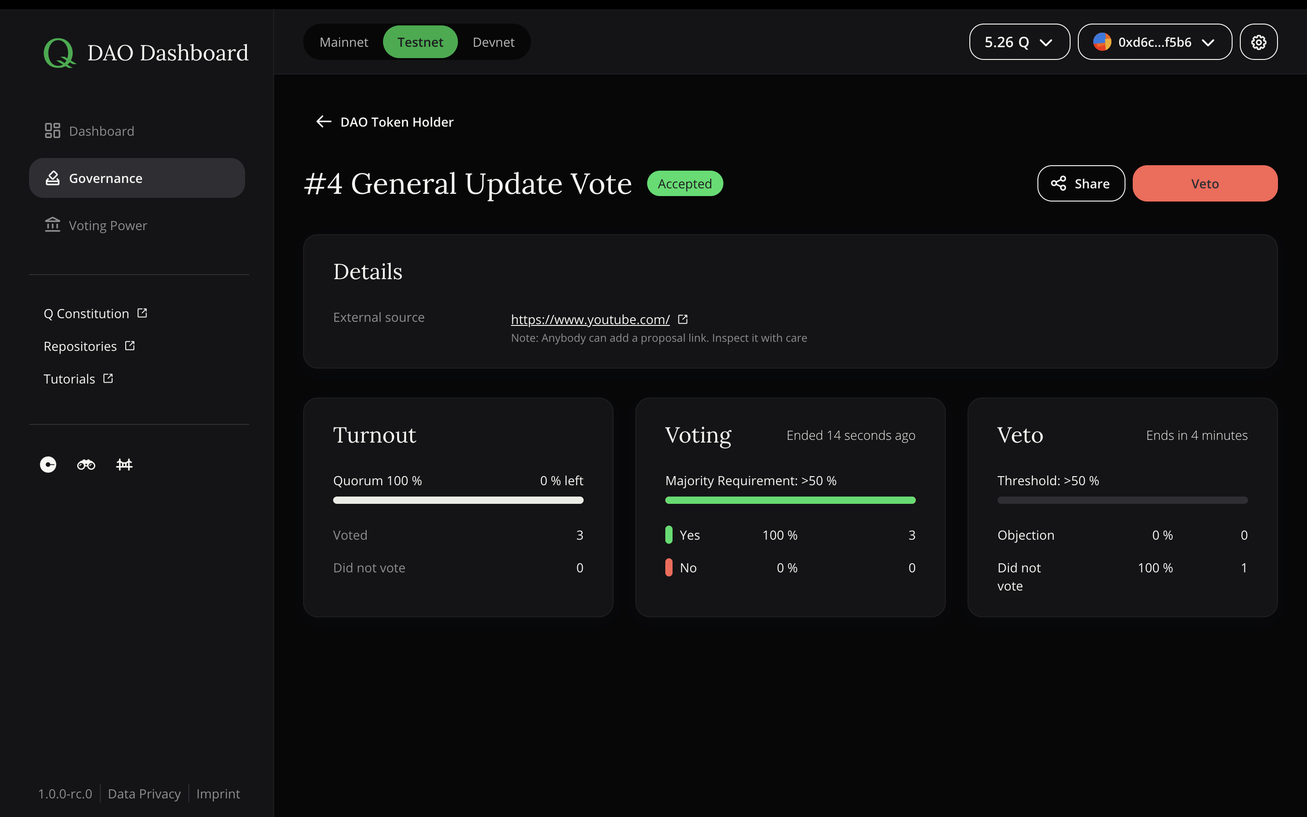Screen dimensions: 1307x817
Task: Click the Yes votes progress bar
Action: point(790,500)
